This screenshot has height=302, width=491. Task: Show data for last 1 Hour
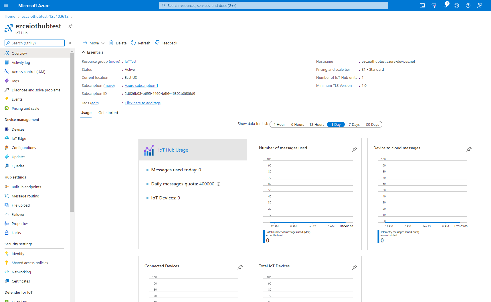[279, 124]
